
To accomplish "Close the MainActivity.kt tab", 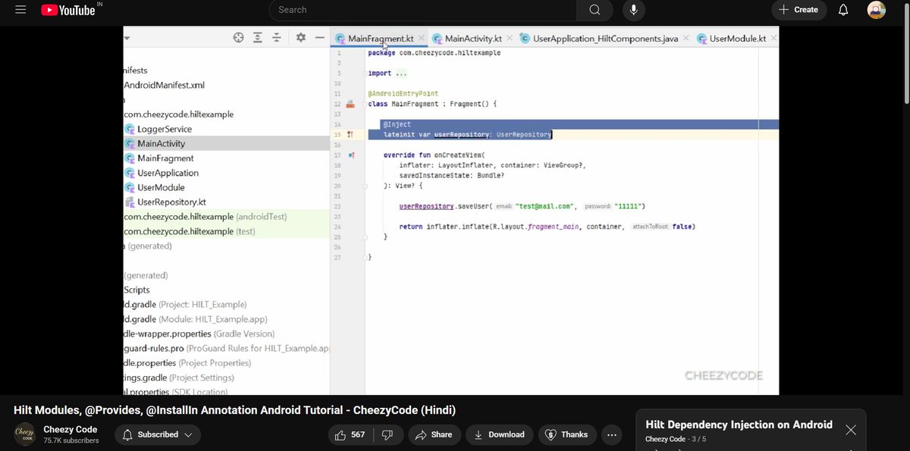I will point(510,38).
